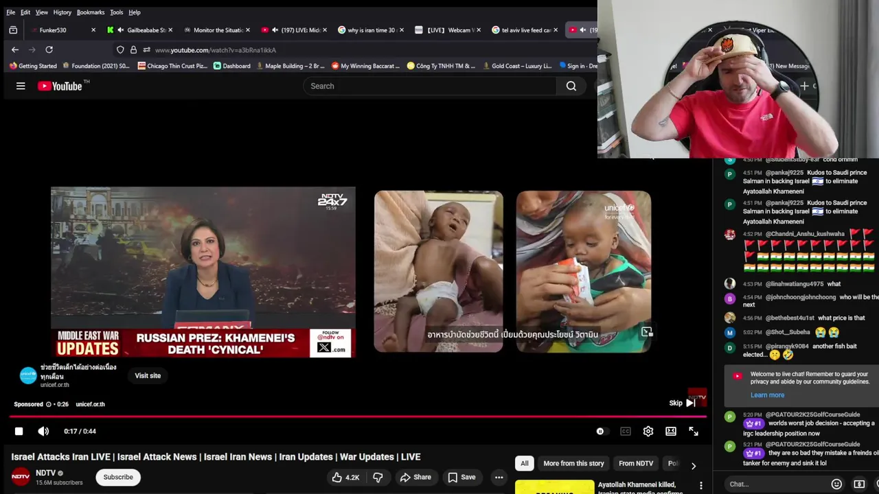Open the NDTV channel avatar
This screenshot has width=879, height=494.
(x=21, y=477)
